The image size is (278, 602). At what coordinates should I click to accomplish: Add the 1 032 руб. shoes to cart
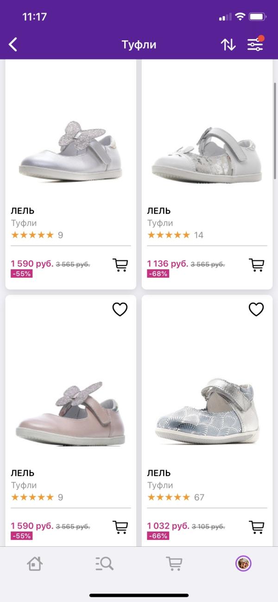[256, 527]
